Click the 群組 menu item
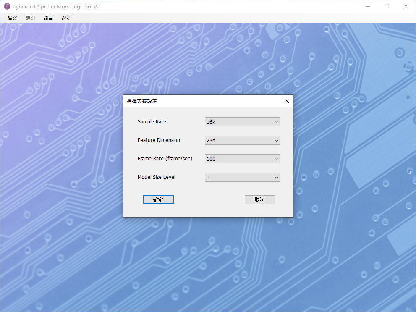 coord(30,18)
